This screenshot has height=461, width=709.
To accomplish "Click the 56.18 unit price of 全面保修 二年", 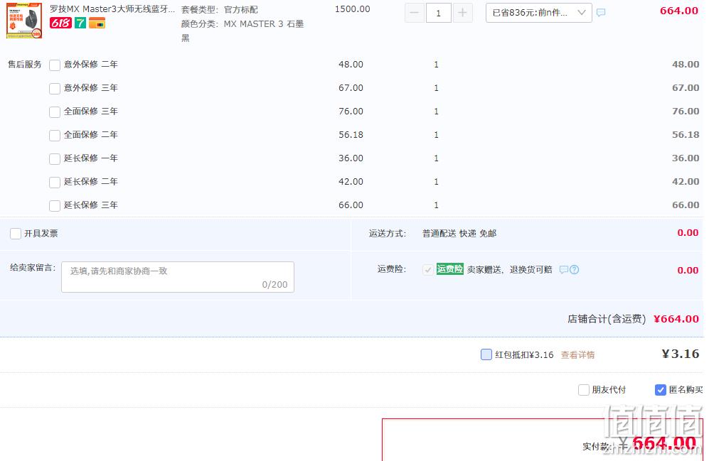I will point(351,134).
